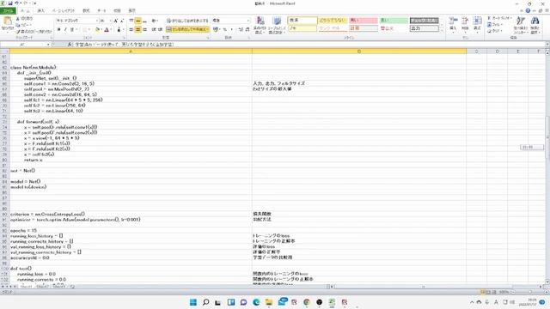This screenshot has height=309, width=550.
Task: Click the text orientation icon
Action: click(155, 21)
